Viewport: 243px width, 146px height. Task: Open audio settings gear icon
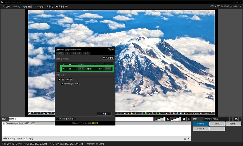(x=188, y=119)
